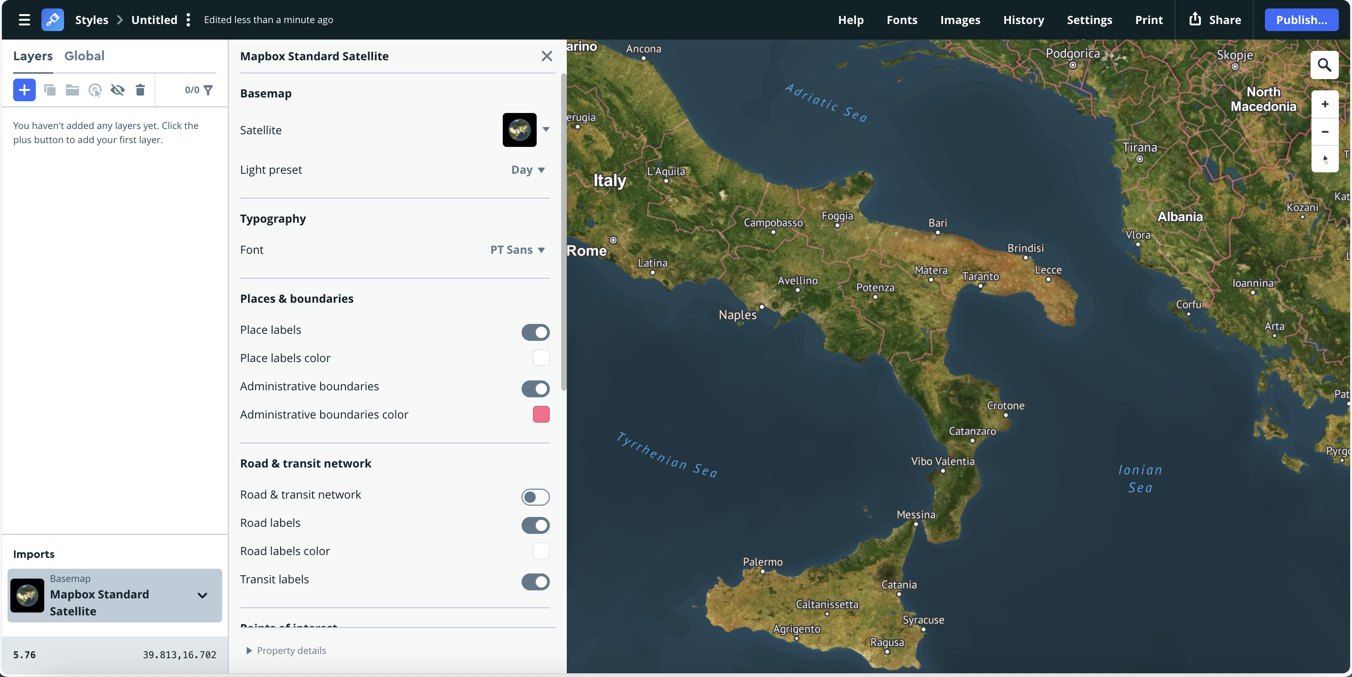Disable the Place labels toggle
The width and height of the screenshot is (1352, 677).
[535, 332]
